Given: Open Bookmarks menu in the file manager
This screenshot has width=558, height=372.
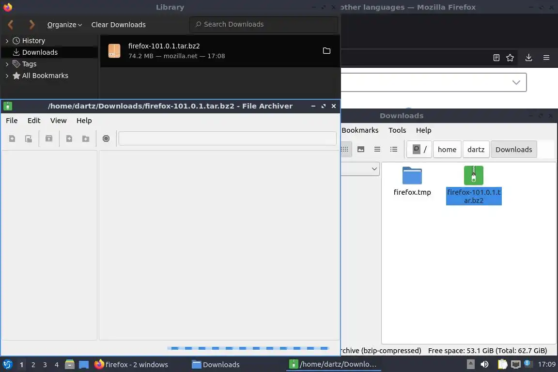Looking at the screenshot, I should (360, 130).
